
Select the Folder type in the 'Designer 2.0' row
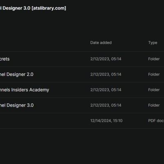(154, 74)
